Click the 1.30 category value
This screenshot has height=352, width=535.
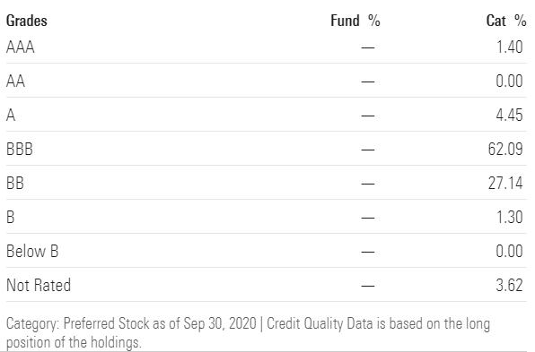509,217
